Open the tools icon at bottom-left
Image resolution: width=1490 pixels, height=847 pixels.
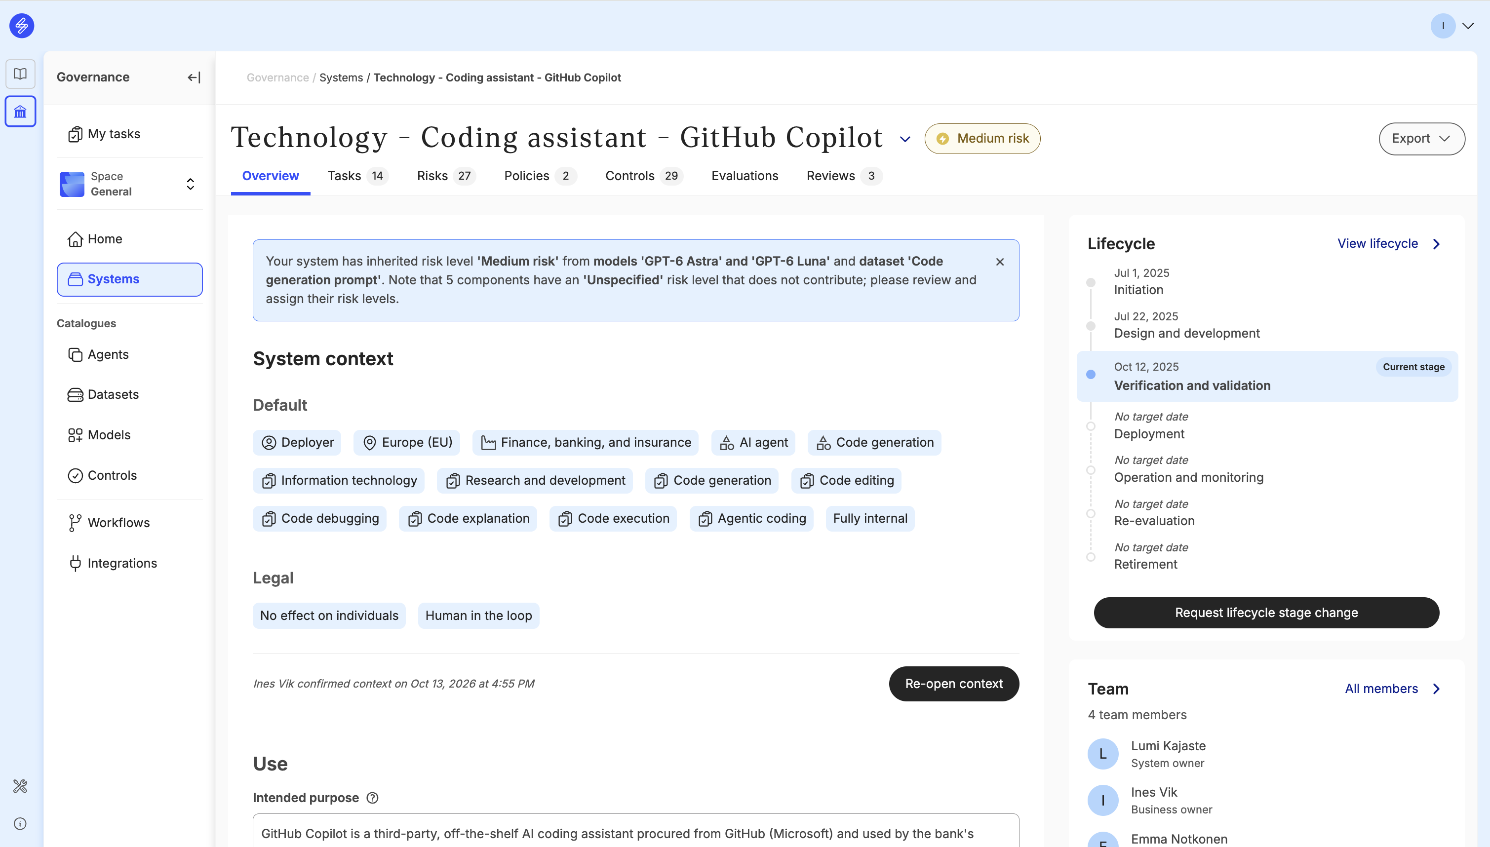click(20, 786)
